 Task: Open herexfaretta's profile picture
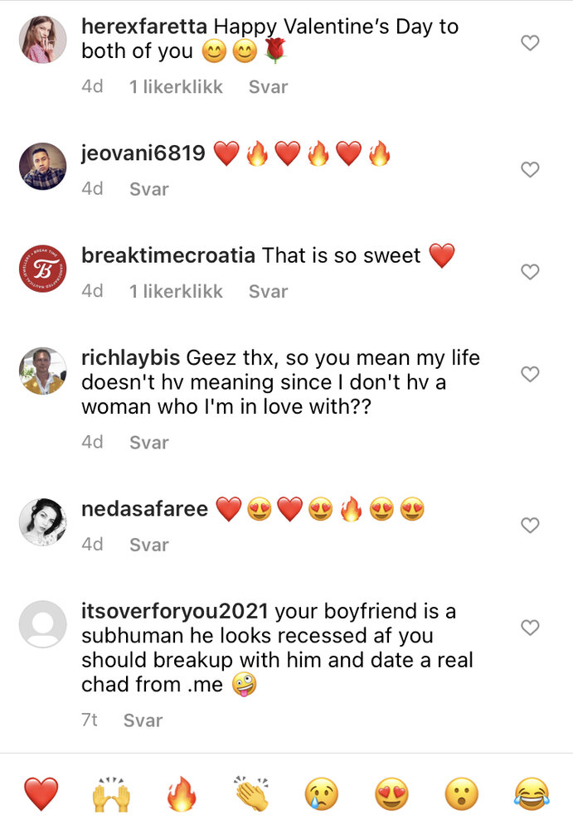[x=43, y=40]
